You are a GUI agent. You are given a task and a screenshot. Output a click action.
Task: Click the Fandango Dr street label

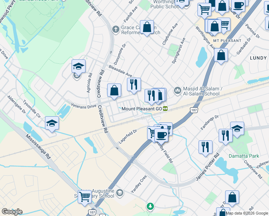(210, 122)
